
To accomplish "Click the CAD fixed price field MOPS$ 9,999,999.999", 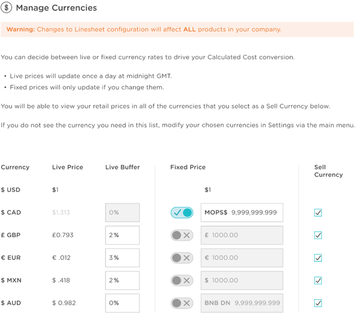I will tap(242, 212).
